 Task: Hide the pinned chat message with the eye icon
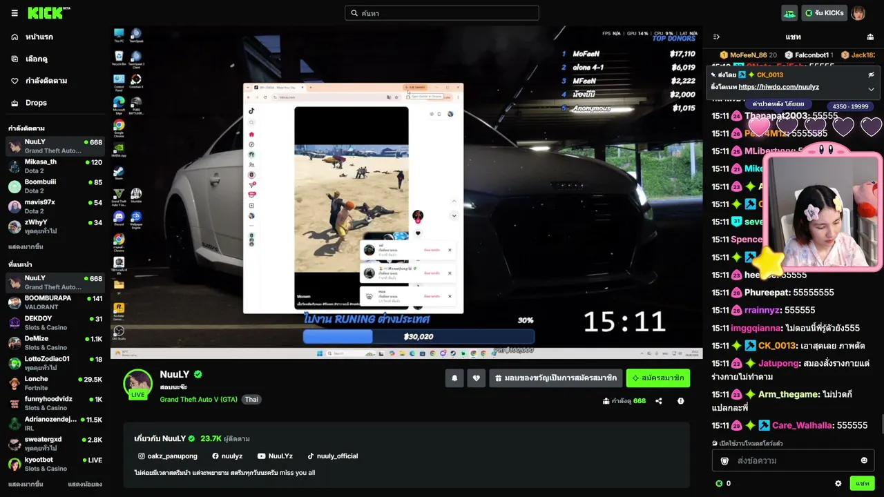click(x=871, y=75)
